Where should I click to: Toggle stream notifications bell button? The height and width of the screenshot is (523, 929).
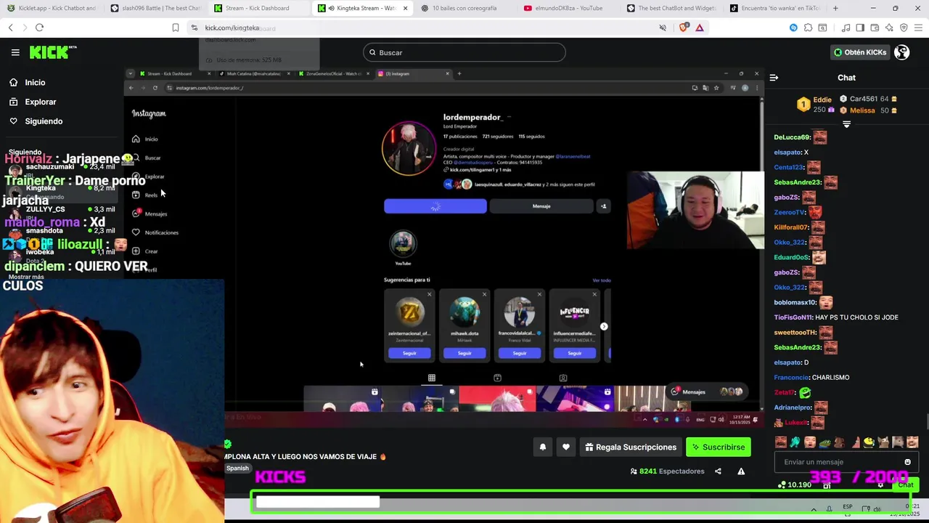click(542, 447)
